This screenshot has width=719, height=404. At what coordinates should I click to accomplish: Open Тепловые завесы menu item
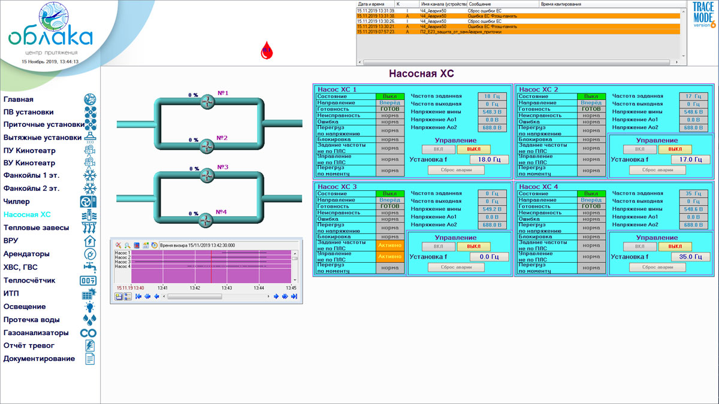pos(36,228)
